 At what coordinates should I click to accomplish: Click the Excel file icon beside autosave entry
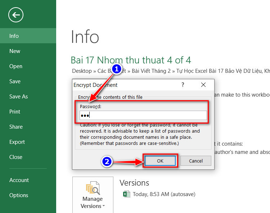(x=127, y=194)
